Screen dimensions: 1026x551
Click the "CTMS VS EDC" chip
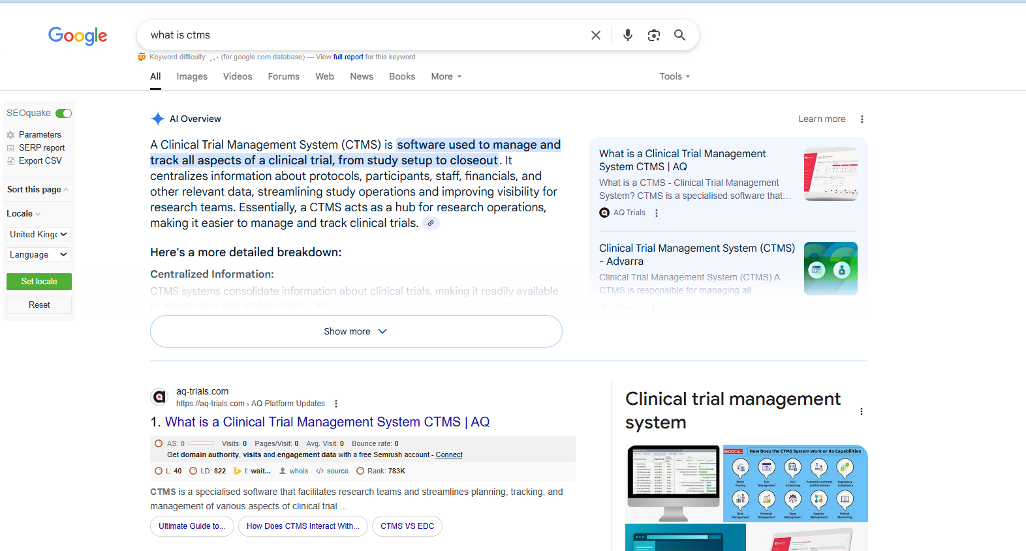407,526
